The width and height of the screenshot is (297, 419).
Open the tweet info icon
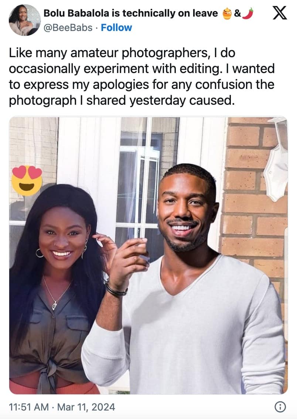[x=280, y=407]
